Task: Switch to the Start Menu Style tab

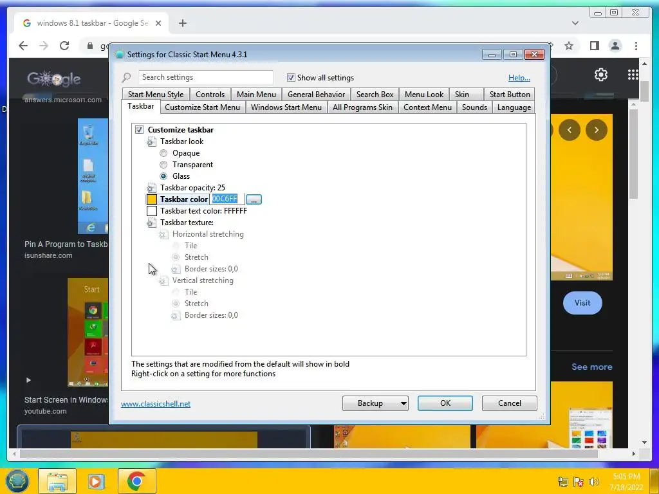Action: coord(156,95)
